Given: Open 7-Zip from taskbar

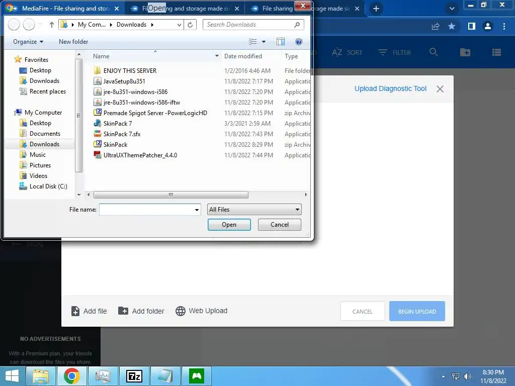Looking at the screenshot, I should (134, 376).
